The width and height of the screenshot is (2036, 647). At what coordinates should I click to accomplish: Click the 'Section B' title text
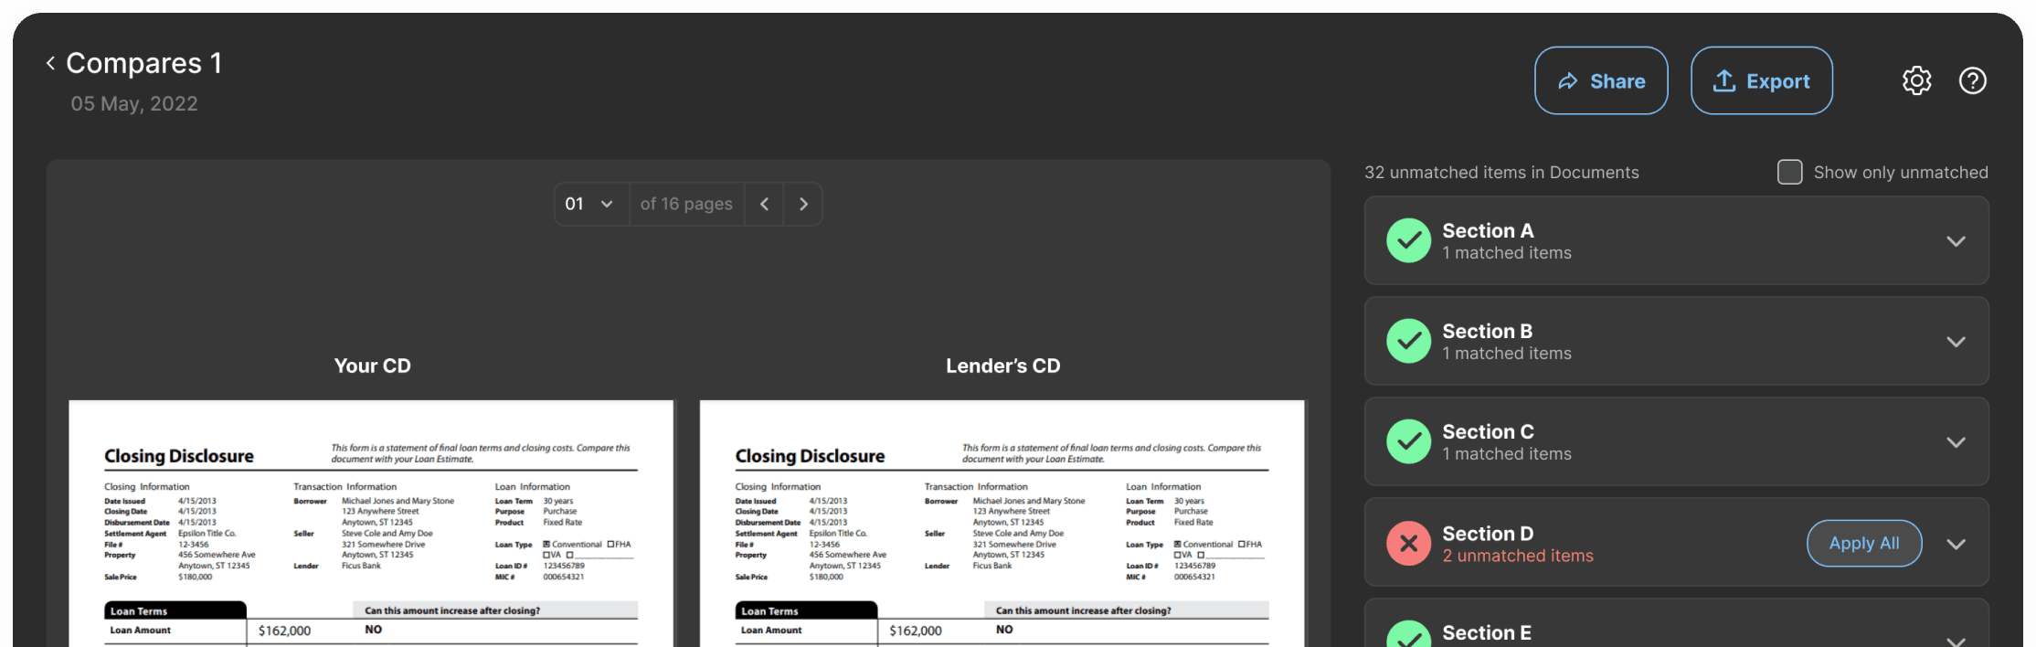pyautogui.click(x=1488, y=331)
